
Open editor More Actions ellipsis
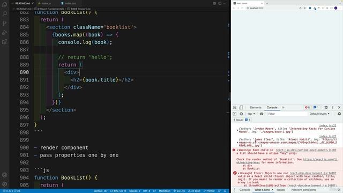(225, 3)
